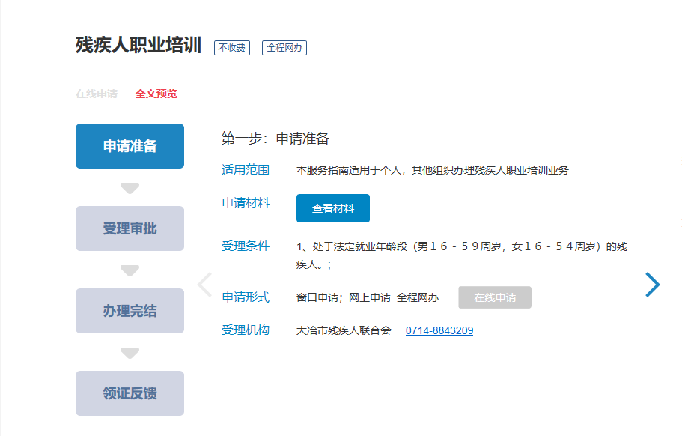The width and height of the screenshot is (682, 436).
Task: Click the 不收费 tag badge
Action: click(x=231, y=48)
